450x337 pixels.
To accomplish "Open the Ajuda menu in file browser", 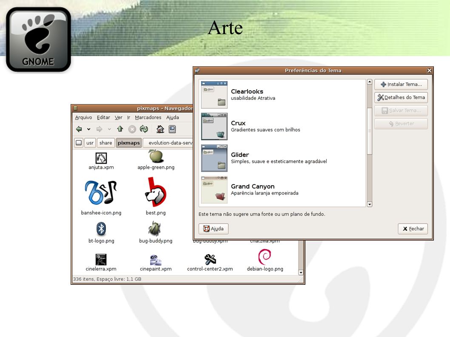I will (x=173, y=117).
